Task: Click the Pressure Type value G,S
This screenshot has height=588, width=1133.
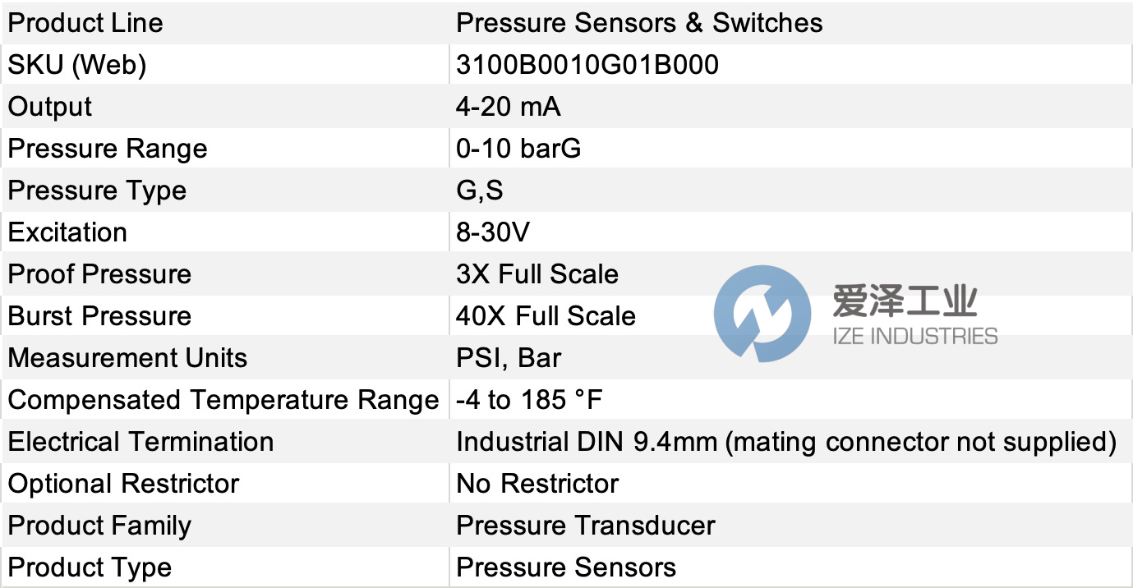Action: (480, 191)
